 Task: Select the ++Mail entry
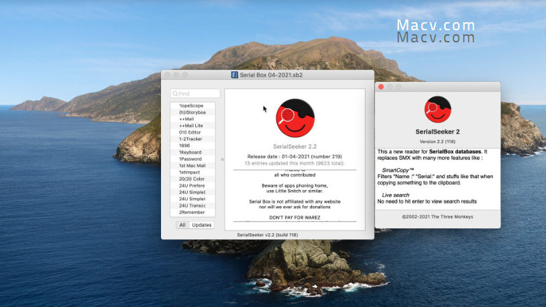pyautogui.click(x=193, y=119)
